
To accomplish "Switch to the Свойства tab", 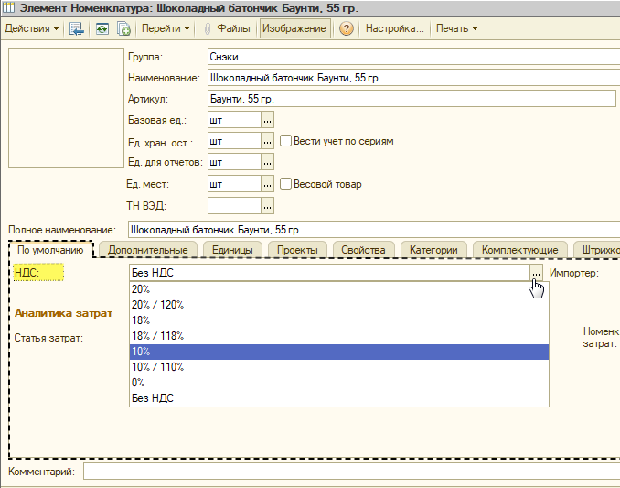I will pyautogui.click(x=363, y=250).
